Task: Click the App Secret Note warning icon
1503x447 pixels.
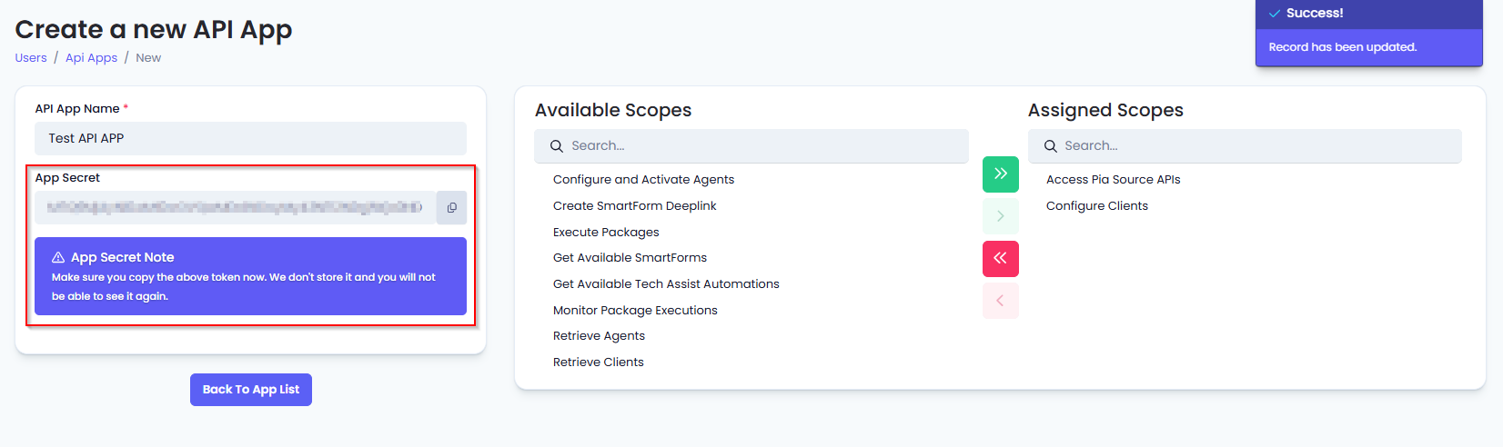Action: [x=58, y=257]
